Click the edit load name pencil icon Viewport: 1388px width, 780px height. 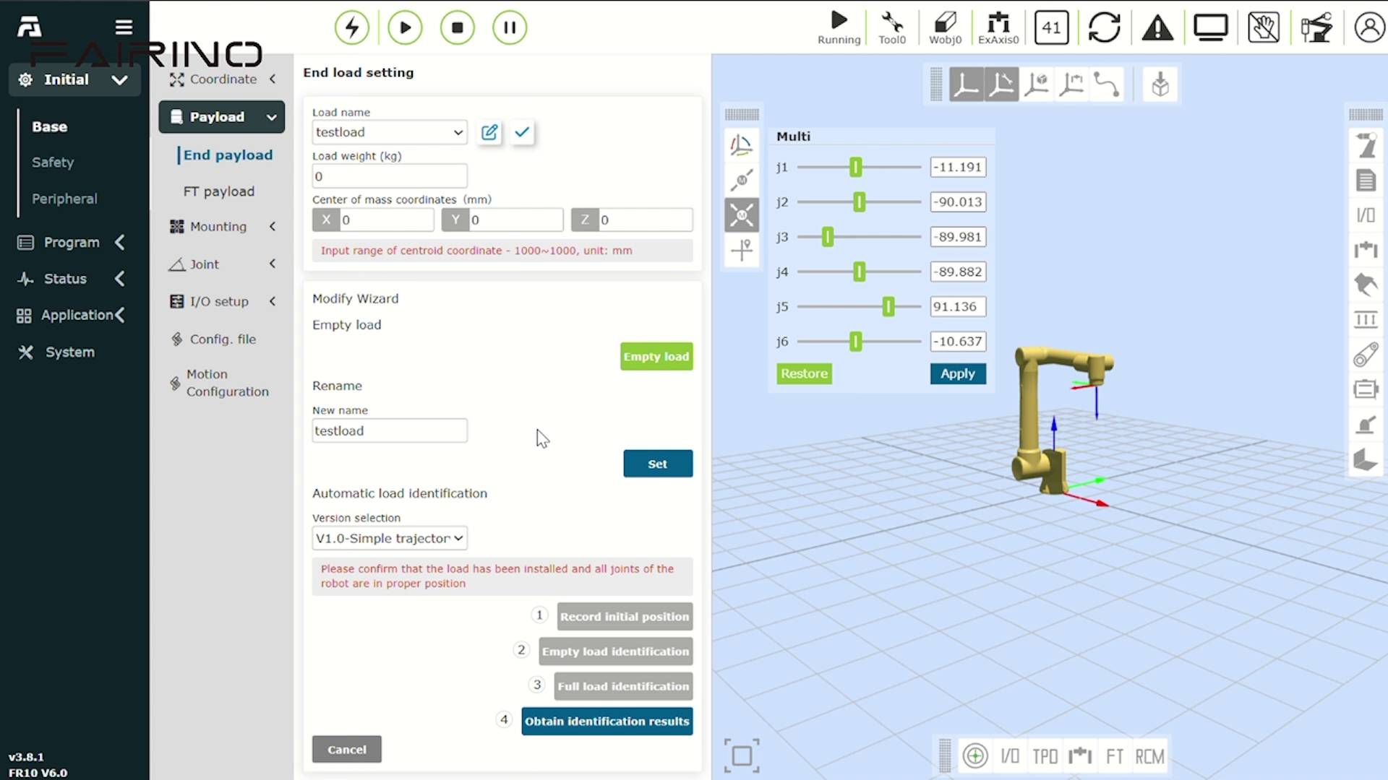point(489,132)
